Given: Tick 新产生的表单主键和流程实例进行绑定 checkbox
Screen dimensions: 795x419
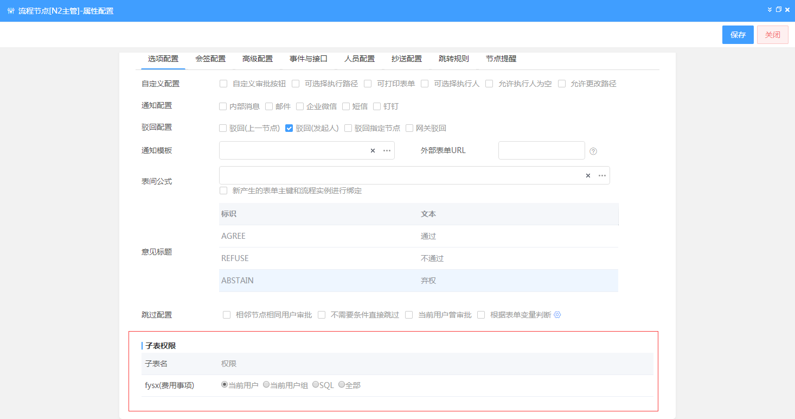Looking at the screenshot, I should point(223,191).
